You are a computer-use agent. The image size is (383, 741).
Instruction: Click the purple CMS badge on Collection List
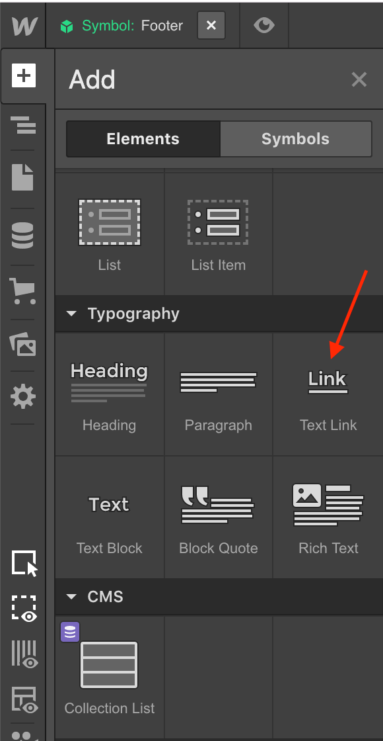click(x=70, y=631)
